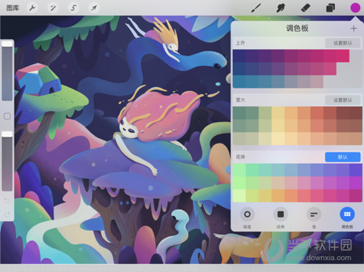Tap the square modify button in sidebar
This screenshot has width=364, height=272.
click(7, 116)
